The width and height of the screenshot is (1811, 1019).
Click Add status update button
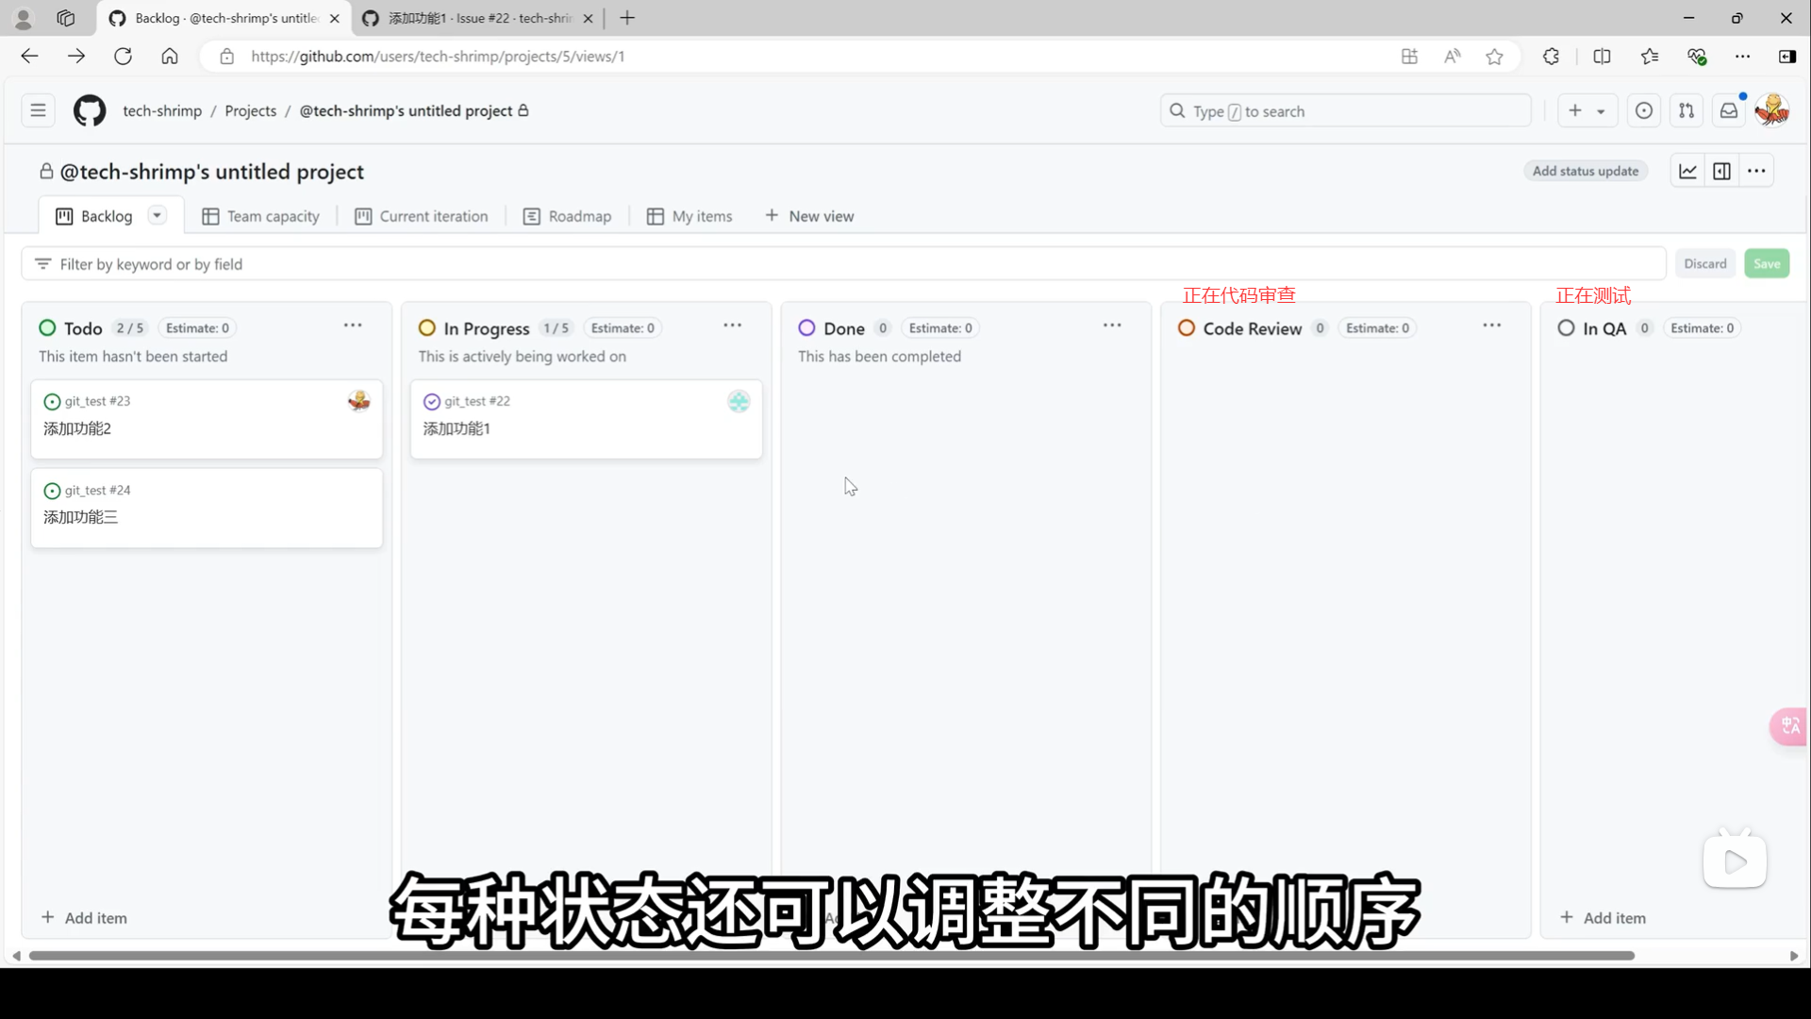point(1585,171)
